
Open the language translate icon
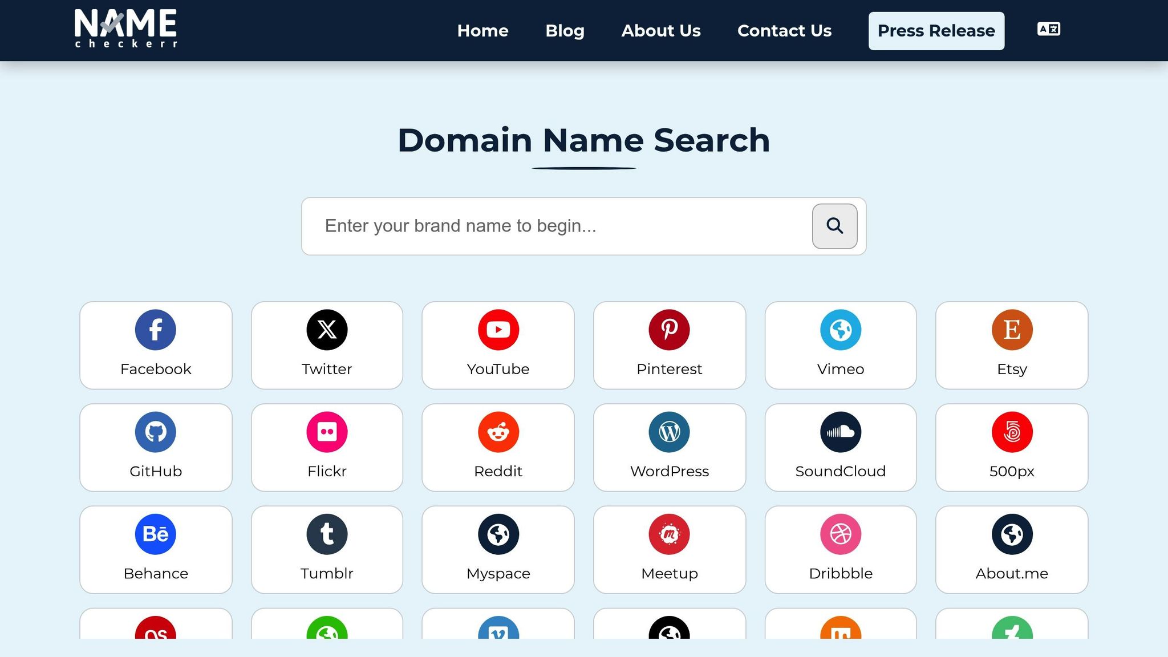pos(1048,29)
